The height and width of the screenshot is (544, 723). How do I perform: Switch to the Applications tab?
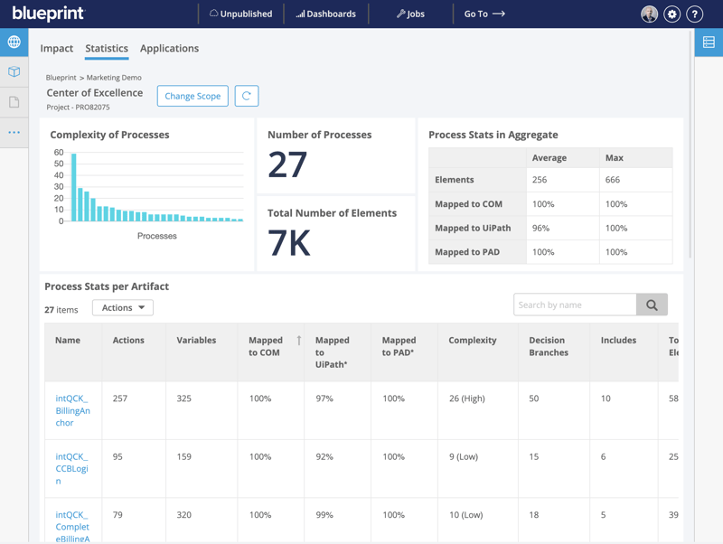(169, 49)
